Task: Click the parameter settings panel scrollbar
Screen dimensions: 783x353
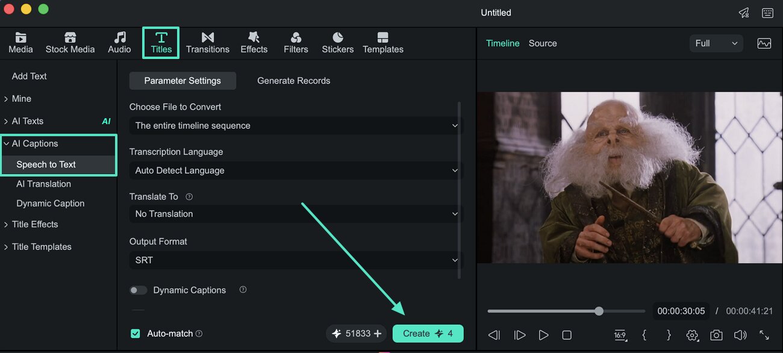Action: coord(460,190)
